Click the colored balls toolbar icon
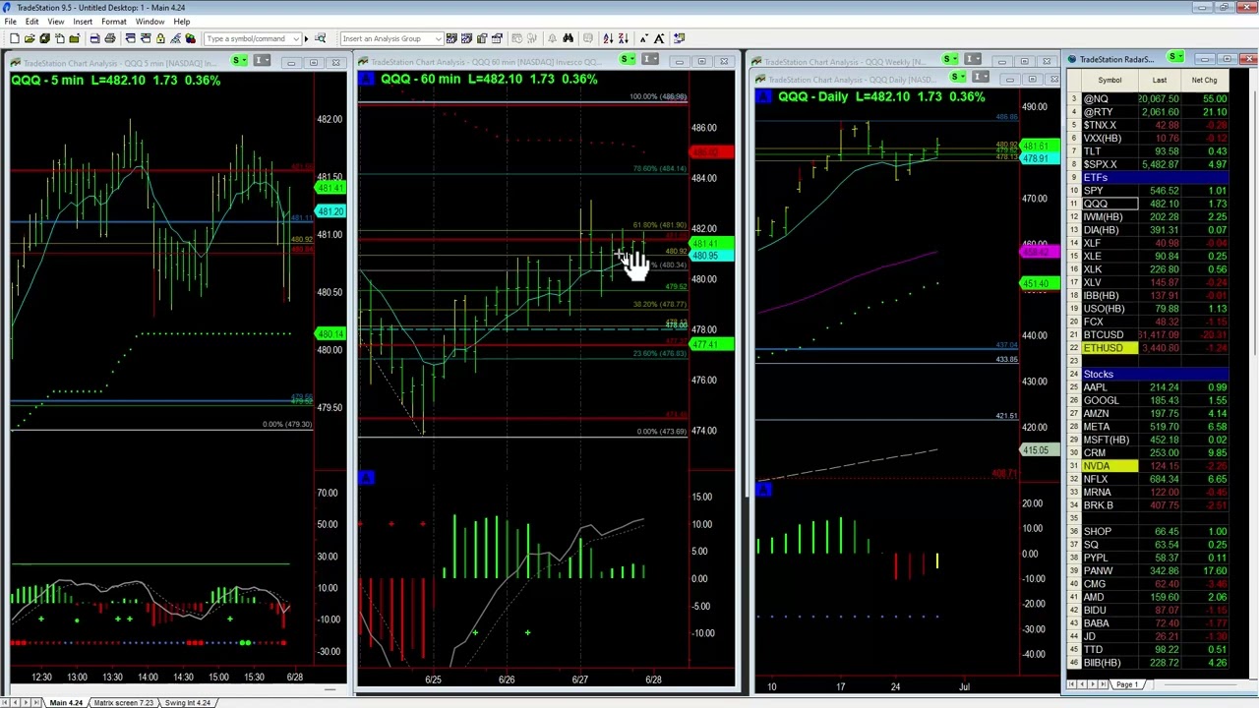The height and width of the screenshot is (708, 1259). [190, 38]
